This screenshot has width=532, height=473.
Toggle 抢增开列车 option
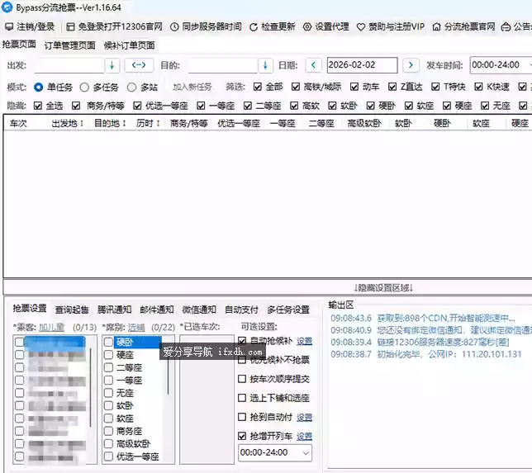[242, 436]
